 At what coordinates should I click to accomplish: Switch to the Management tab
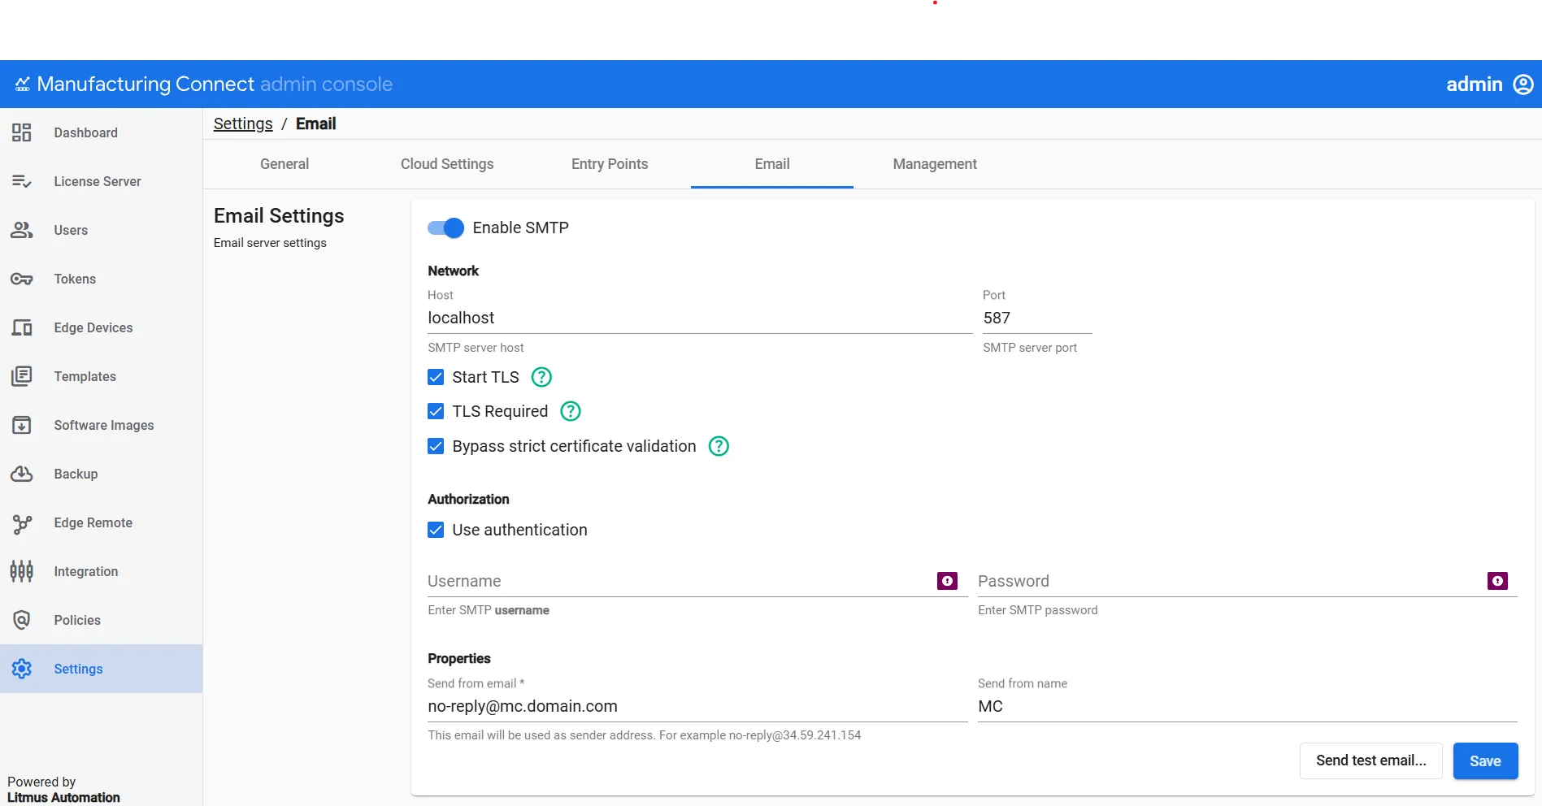pos(935,164)
